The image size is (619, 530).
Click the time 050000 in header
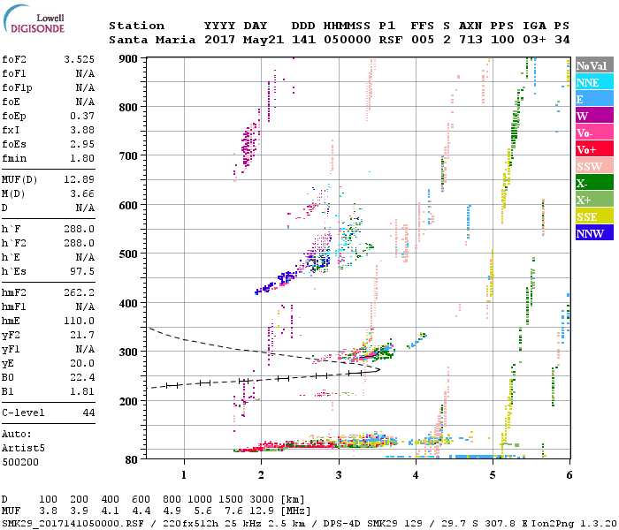[348, 40]
